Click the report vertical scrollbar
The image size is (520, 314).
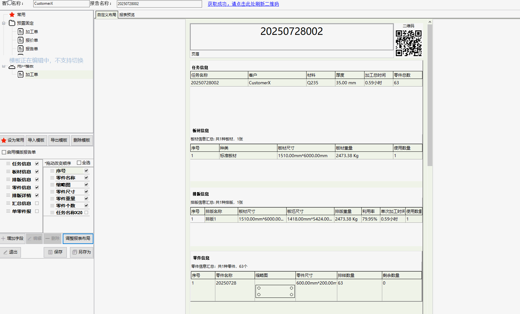click(x=430, y=95)
